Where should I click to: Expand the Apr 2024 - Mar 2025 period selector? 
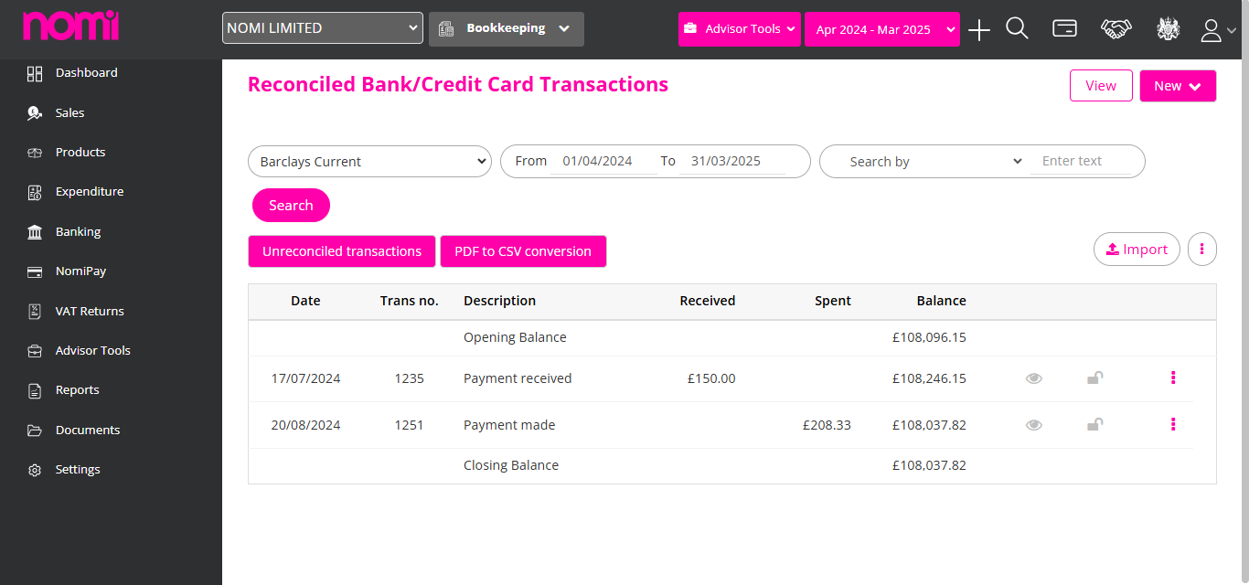[x=882, y=29]
